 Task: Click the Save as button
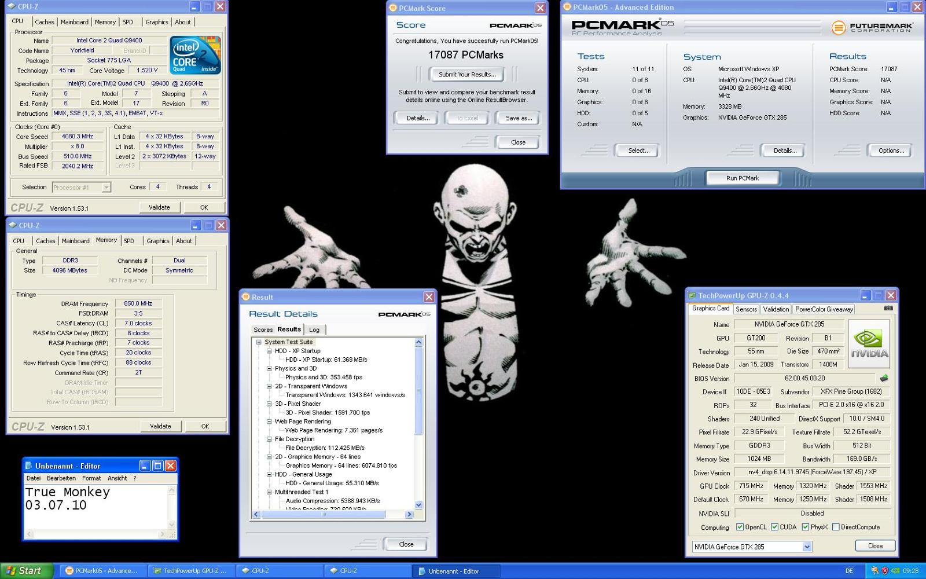click(519, 118)
